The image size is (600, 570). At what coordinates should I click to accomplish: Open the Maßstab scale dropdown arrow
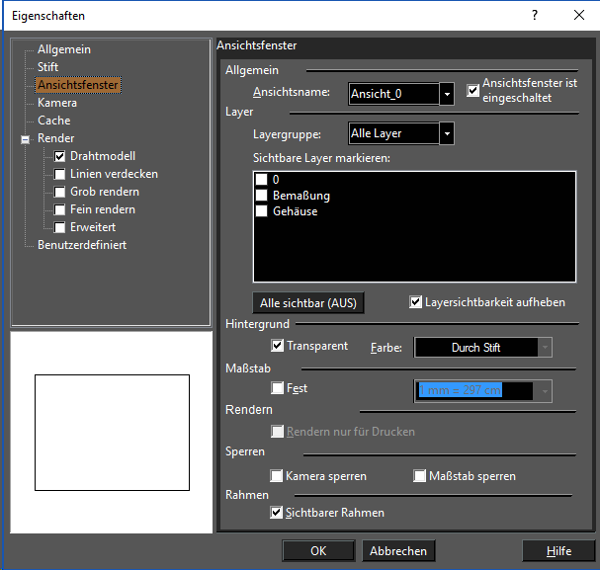[545, 391]
